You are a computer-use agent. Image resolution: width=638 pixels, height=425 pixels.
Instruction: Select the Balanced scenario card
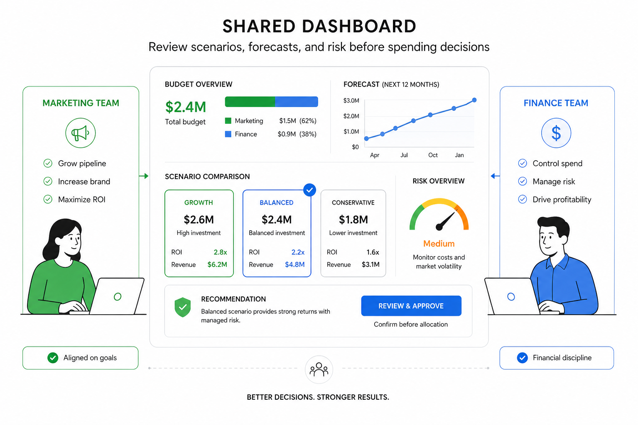pos(277,233)
